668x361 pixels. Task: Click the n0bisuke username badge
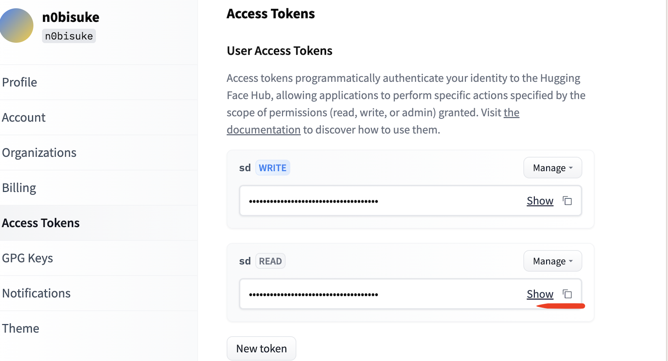pos(69,36)
